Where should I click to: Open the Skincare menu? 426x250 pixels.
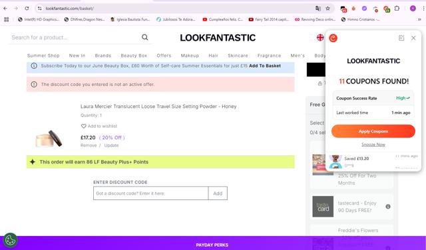238,55
